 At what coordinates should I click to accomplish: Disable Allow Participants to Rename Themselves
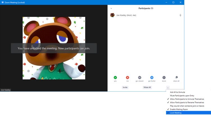[187, 102]
